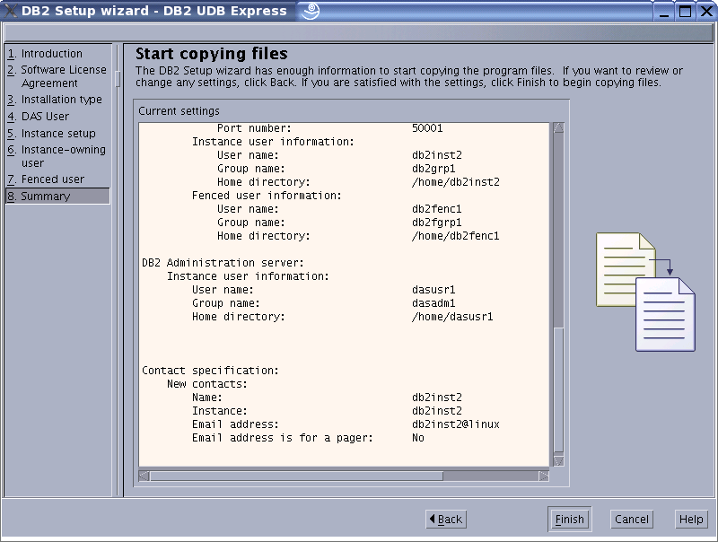Click the 'Port number:' label
718x542 pixels.
[x=254, y=128]
